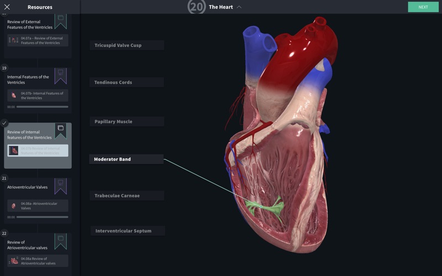
Task: Expand The Heart chapter chevron
Action: tap(239, 7)
